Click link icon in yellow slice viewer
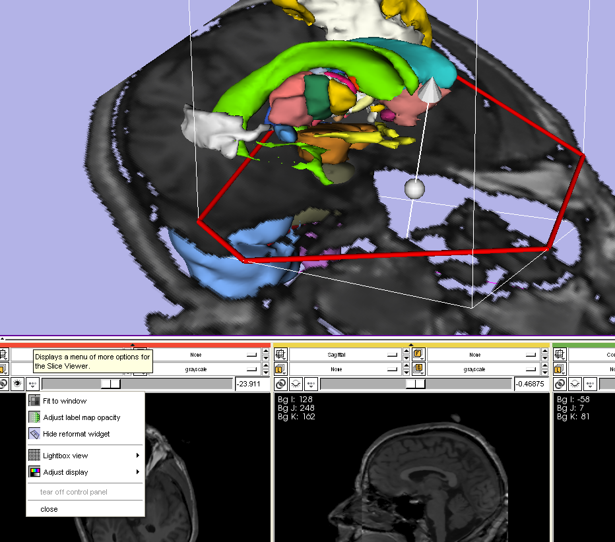This screenshot has width=615, height=542. point(282,384)
